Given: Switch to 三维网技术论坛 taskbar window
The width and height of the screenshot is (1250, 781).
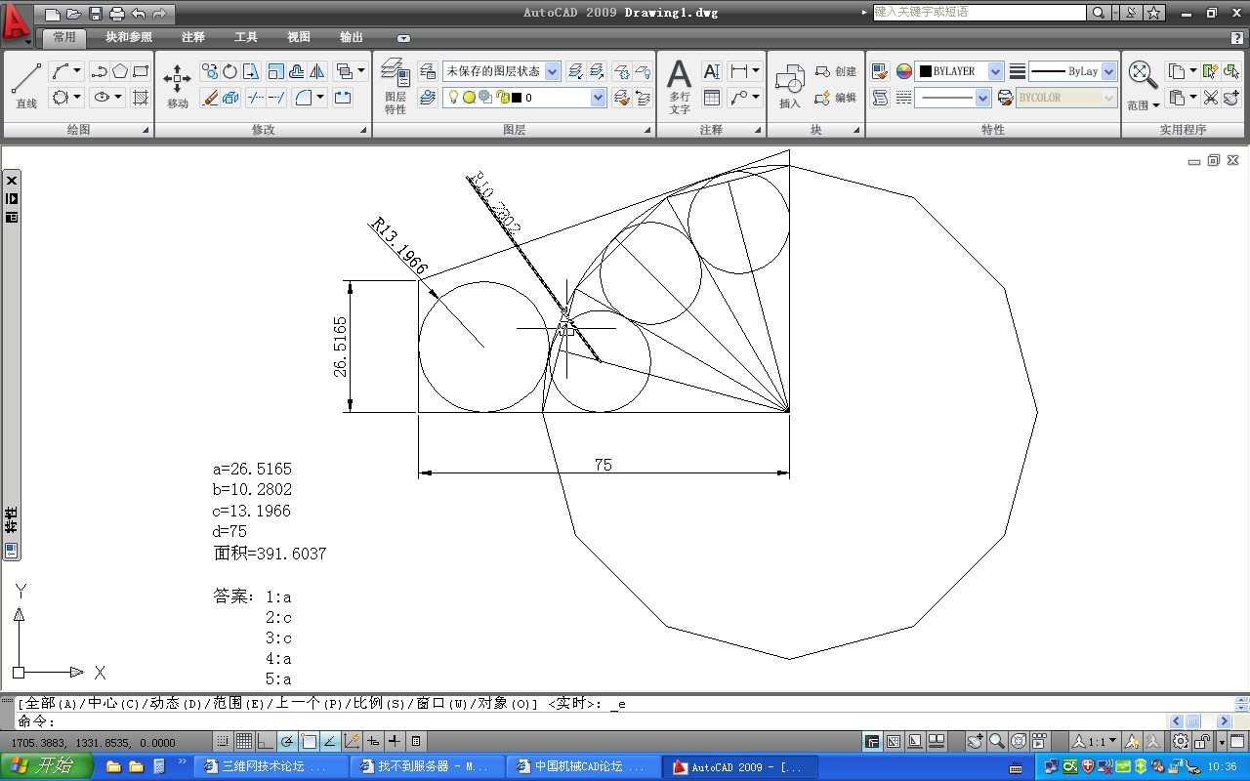Looking at the screenshot, I should point(271,767).
